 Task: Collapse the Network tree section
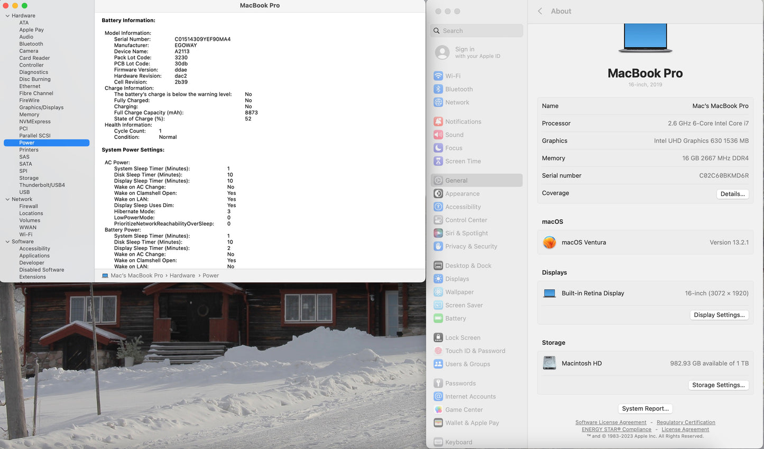point(7,199)
